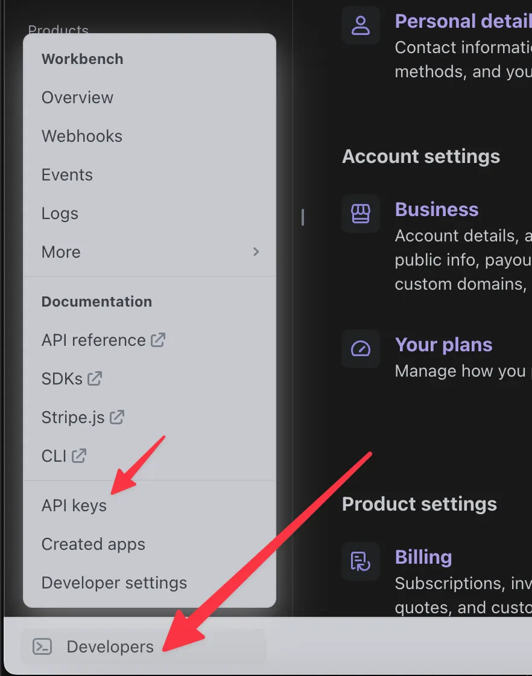
Task: Open the Your plans settings link
Action: click(x=443, y=344)
